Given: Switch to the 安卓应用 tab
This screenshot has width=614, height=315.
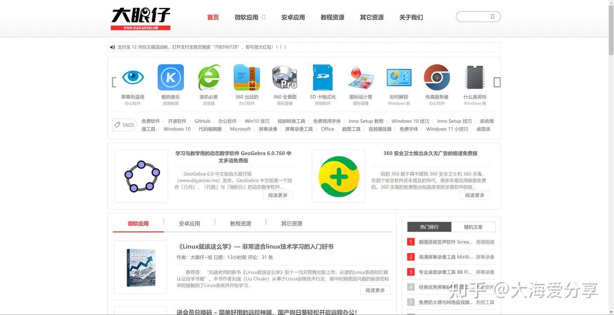Looking at the screenshot, I should pos(189,223).
